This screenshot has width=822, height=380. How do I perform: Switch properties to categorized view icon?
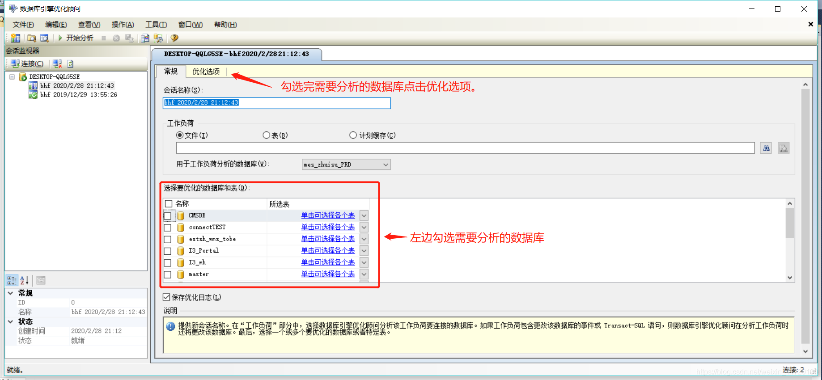coord(12,280)
